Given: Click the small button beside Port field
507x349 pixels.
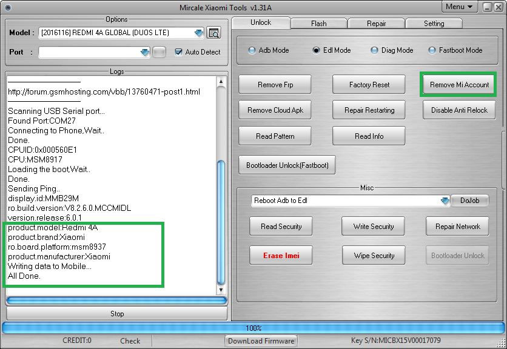Looking at the screenshot, I should click(x=159, y=52).
